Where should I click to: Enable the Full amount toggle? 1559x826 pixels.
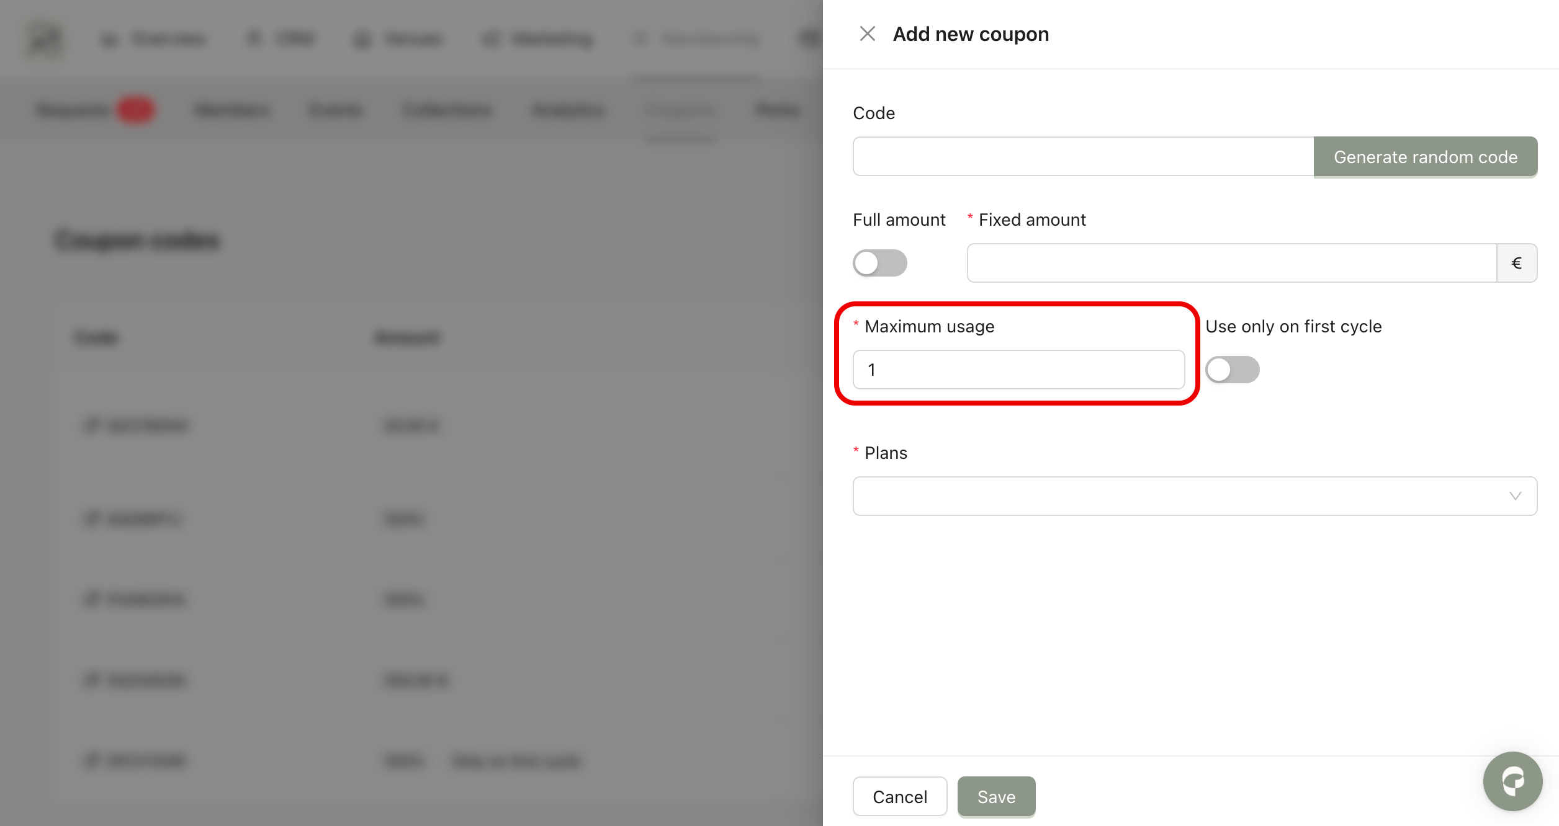pyautogui.click(x=879, y=264)
